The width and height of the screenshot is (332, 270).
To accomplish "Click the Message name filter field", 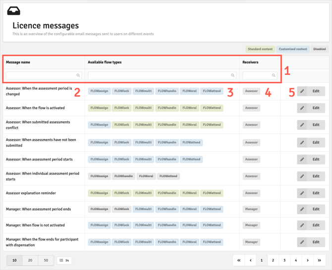I will 44,75.
